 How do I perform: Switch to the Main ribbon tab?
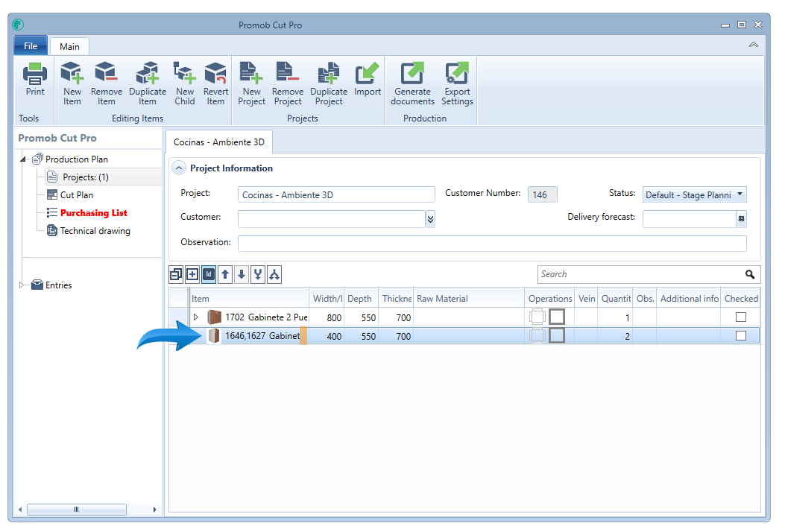69,46
